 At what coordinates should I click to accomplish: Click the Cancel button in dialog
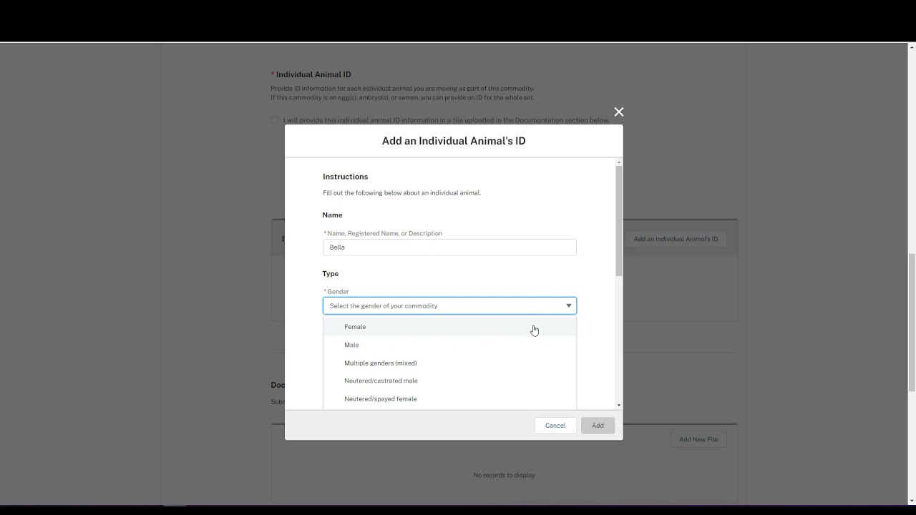(x=555, y=426)
